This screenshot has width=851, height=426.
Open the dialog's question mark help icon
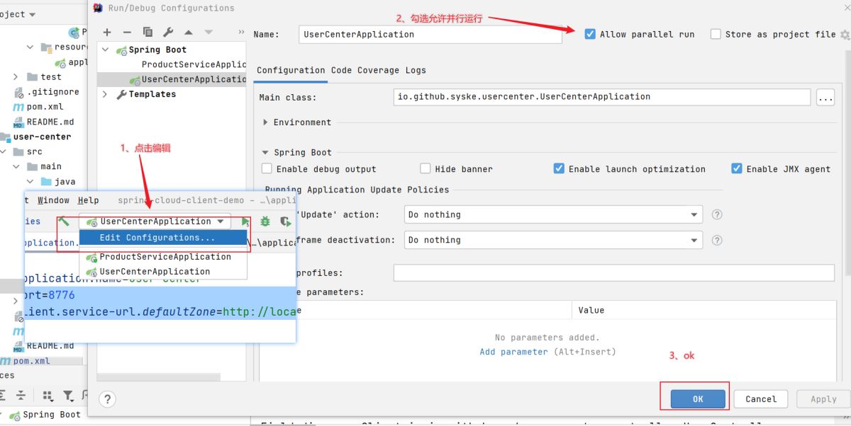(x=107, y=399)
